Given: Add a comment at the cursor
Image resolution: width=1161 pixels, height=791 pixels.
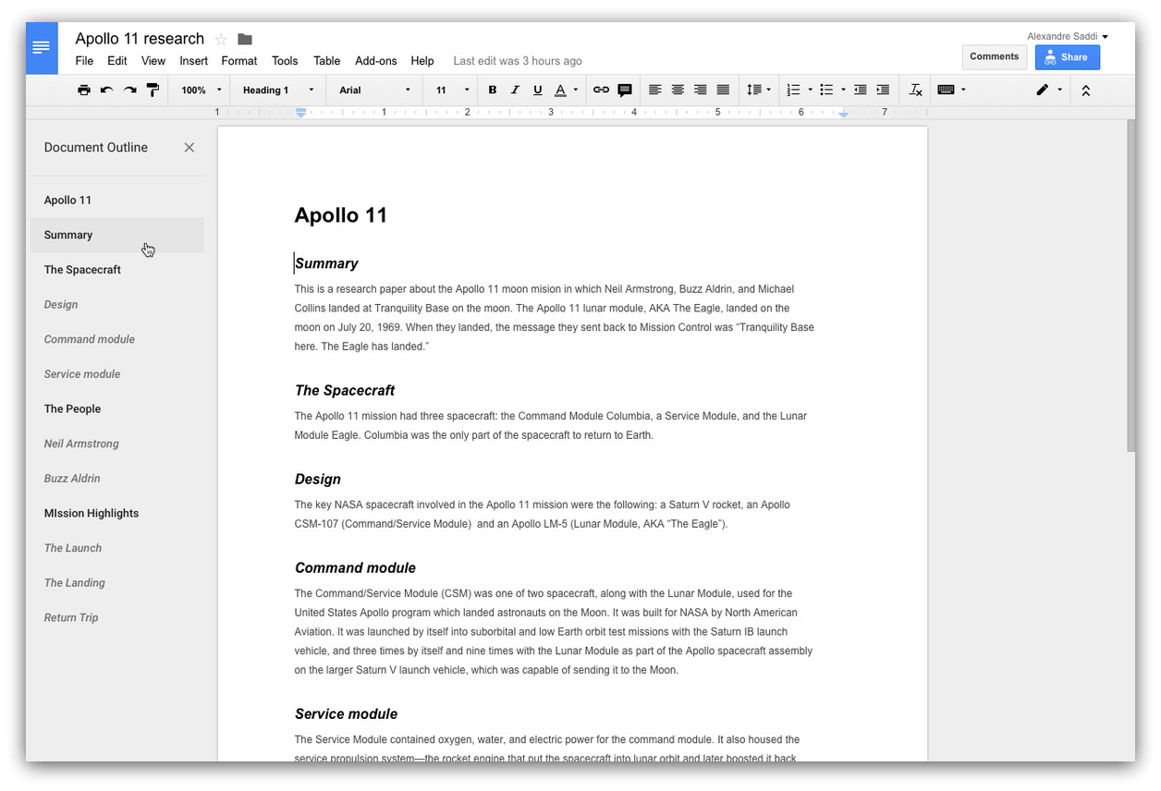Looking at the screenshot, I should (625, 90).
